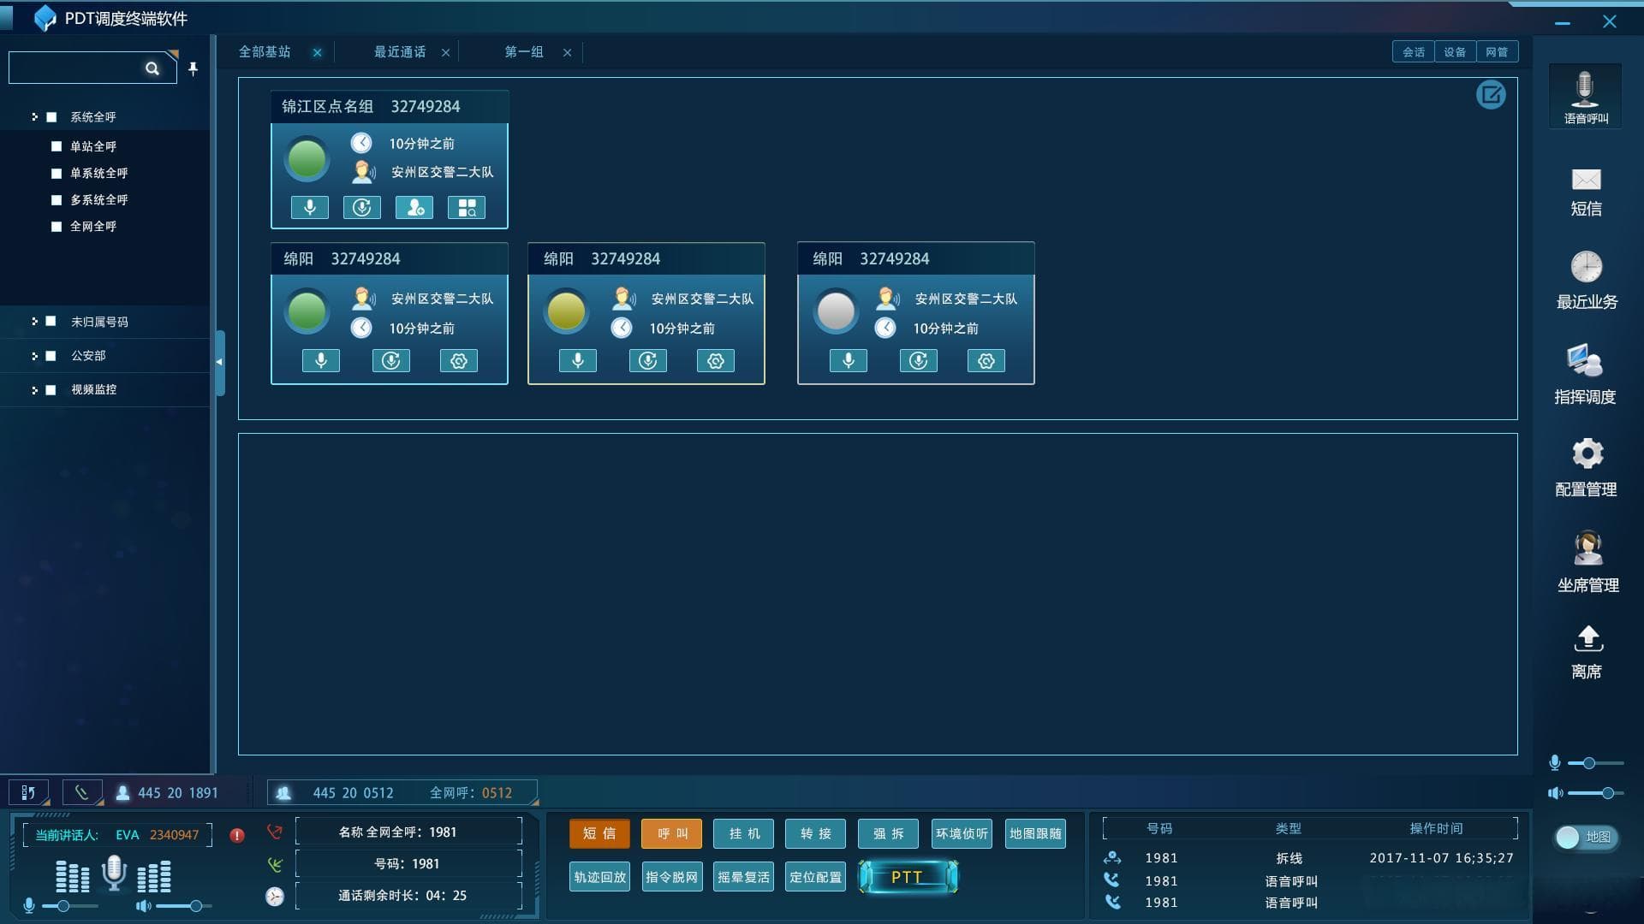The image size is (1644, 924).
Task: Switch to the 第一组 tab
Action: (524, 52)
